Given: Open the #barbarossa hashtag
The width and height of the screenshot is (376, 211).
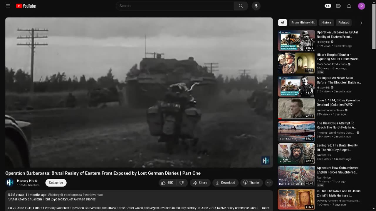Looking at the screenshot, I should click(x=73, y=195).
